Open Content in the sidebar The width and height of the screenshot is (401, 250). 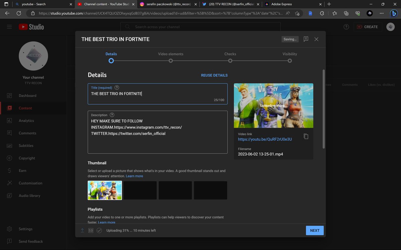coord(33,108)
